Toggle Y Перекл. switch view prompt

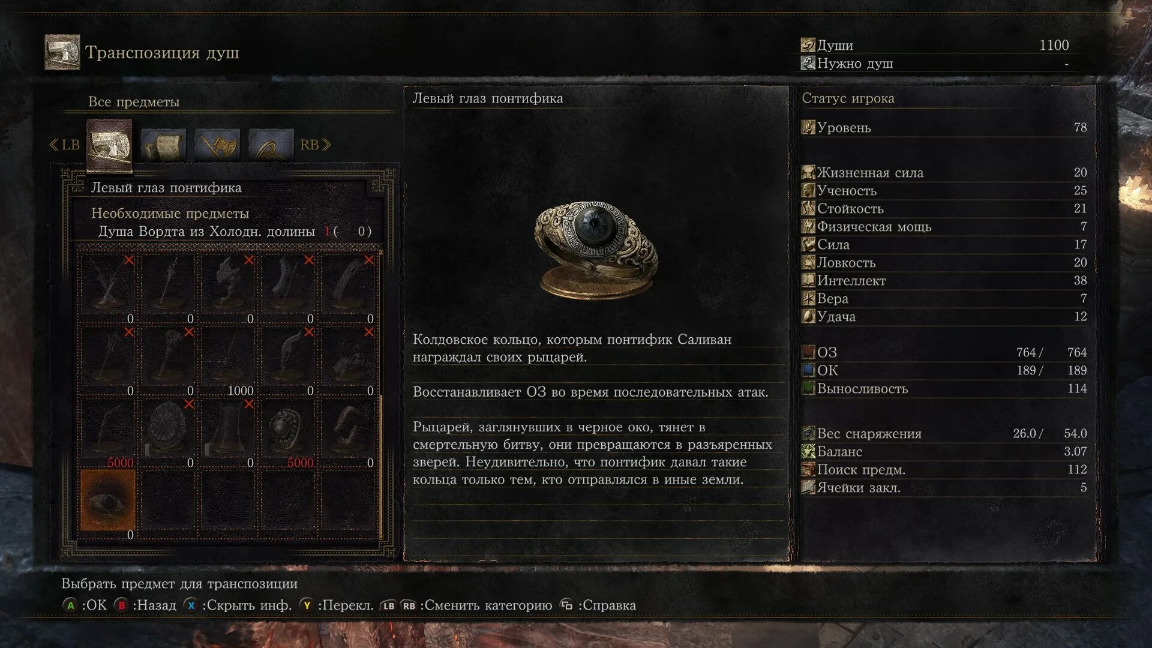pos(337,605)
